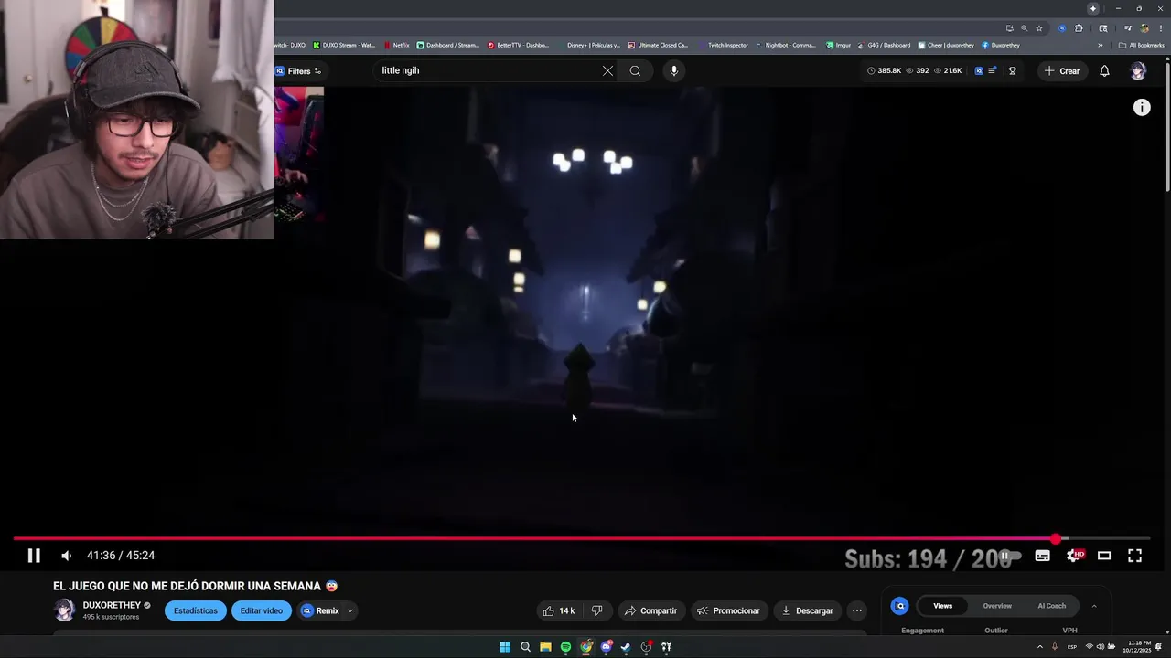This screenshot has width=1171, height=658.
Task: Open the player settings gear
Action: (1074, 556)
